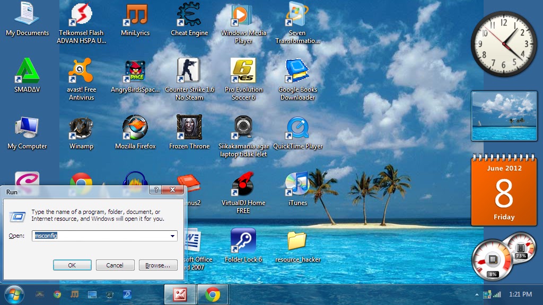Launch Pro Evolution Soccer 6 icon
The width and height of the screenshot is (543, 305).
tap(243, 79)
